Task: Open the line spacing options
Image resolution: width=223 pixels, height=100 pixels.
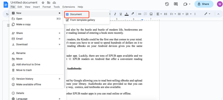Action: [x=166, y=14]
